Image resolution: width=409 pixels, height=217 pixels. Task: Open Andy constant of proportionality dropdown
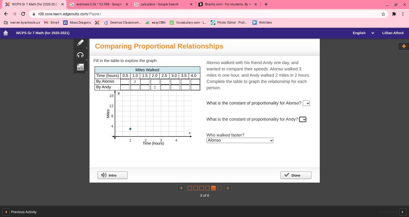click(x=303, y=119)
